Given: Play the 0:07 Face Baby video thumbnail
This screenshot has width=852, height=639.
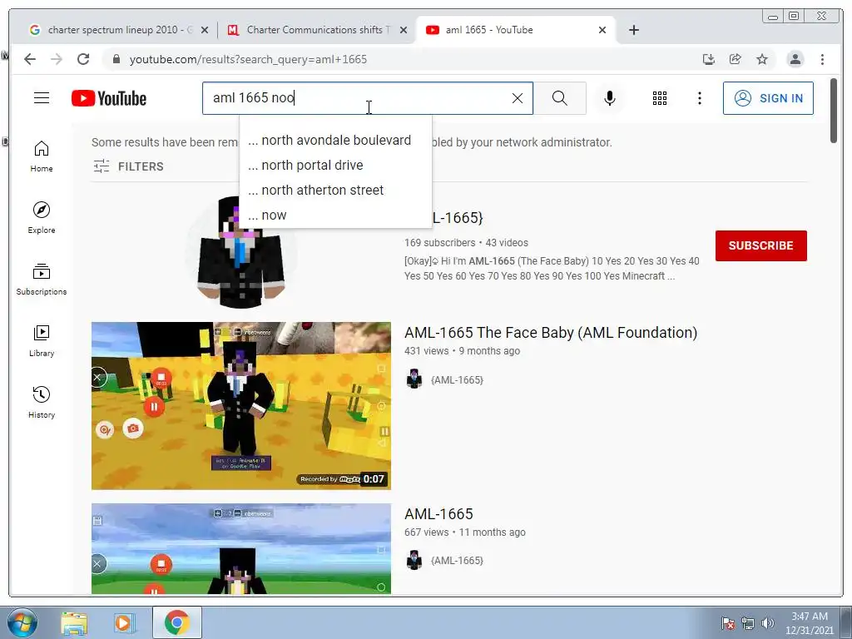Looking at the screenshot, I should click(x=240, y=406).
